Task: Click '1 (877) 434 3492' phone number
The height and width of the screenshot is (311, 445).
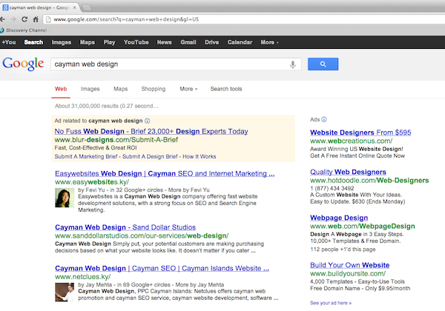Action: (x=332, y=188)
